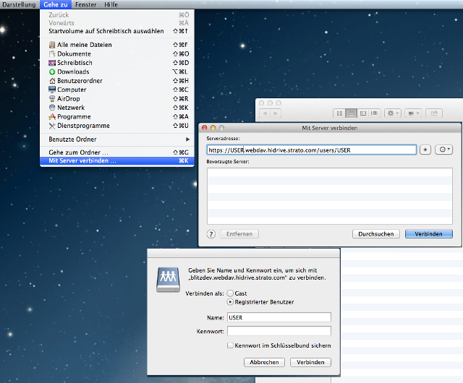Switch Finder to column view
The image size is (463, 383).
click(363, 113)
